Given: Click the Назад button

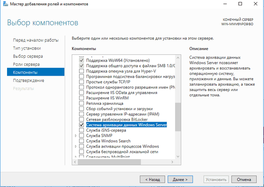Looking at the screenshot, I should [x=152, y=180].
